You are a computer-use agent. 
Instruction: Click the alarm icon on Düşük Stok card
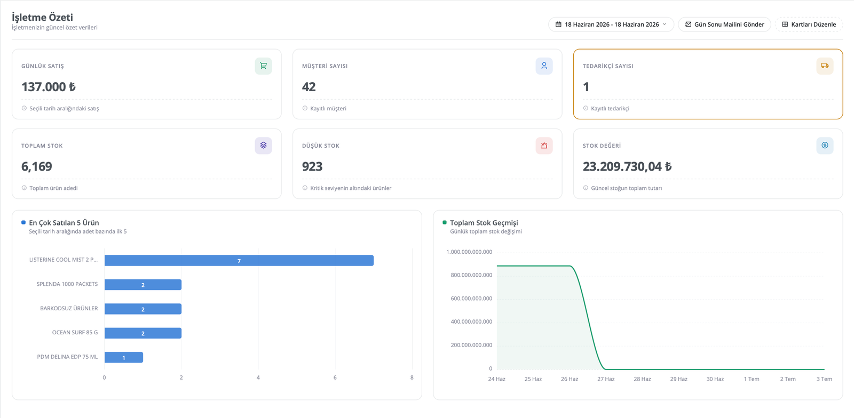[x=544, y=146]
